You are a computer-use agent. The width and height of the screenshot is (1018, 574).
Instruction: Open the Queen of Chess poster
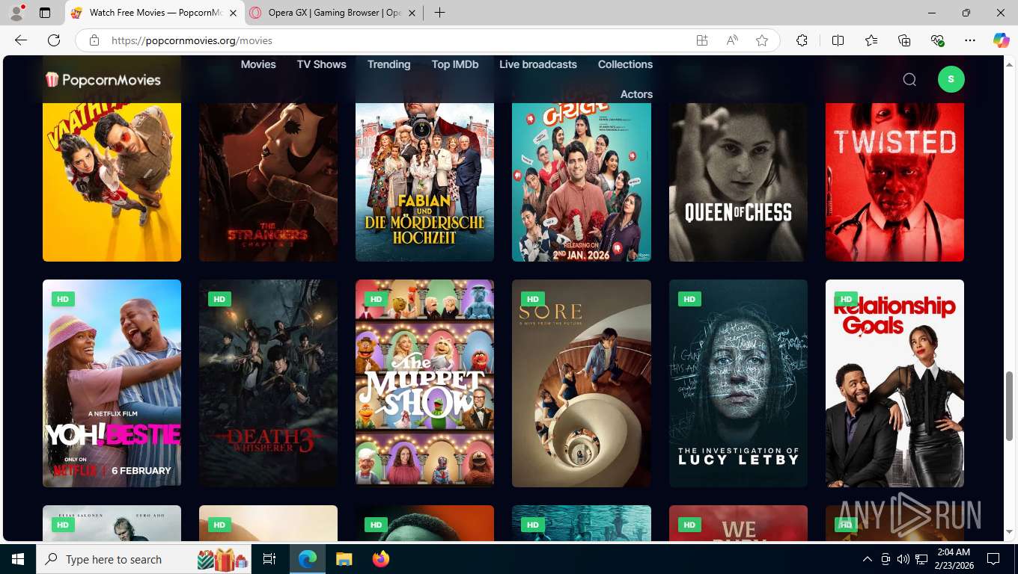738,182
